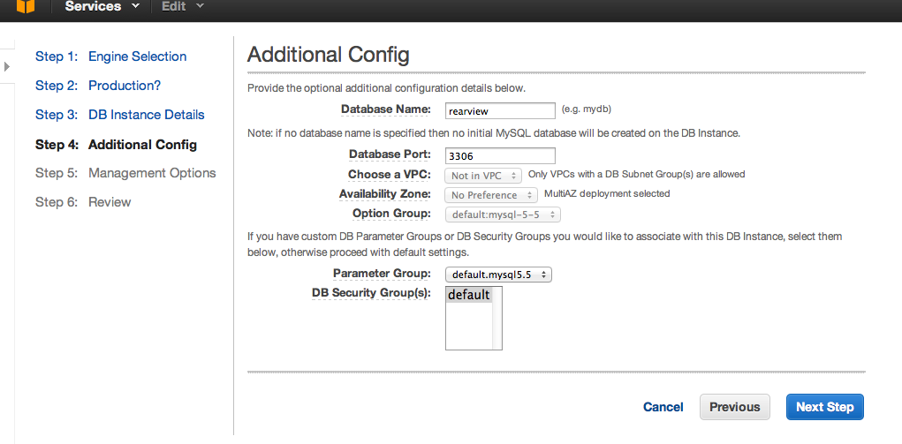
Task: Go to Step 2: Production?
Action: [x=98, y=85]
